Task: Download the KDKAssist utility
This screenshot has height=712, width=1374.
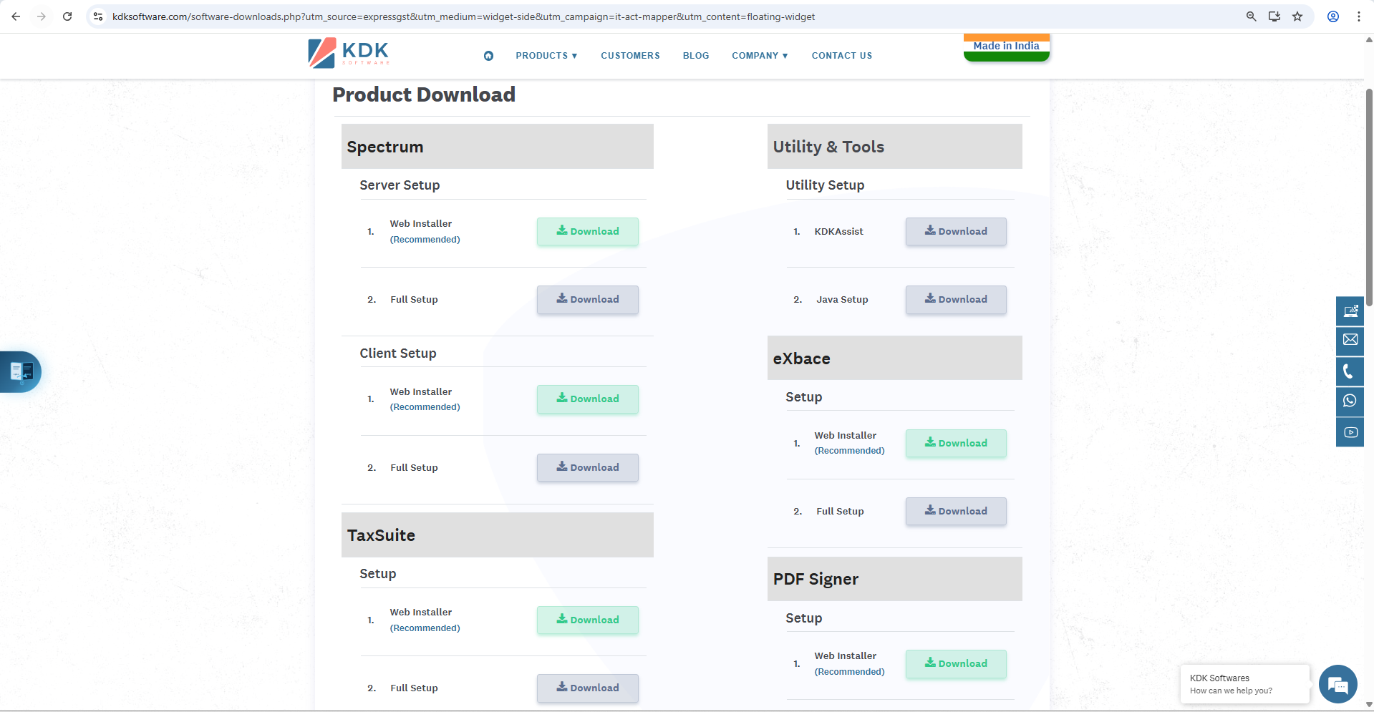Action: click(x=955, y=232)
